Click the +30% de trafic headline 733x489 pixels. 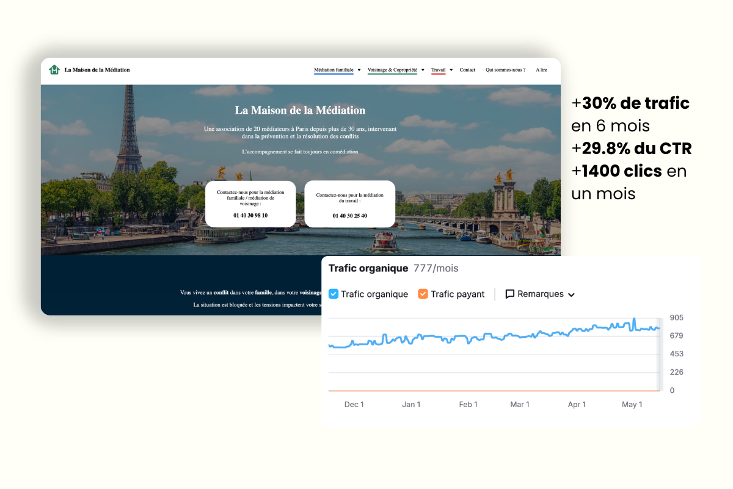[630, 103]
